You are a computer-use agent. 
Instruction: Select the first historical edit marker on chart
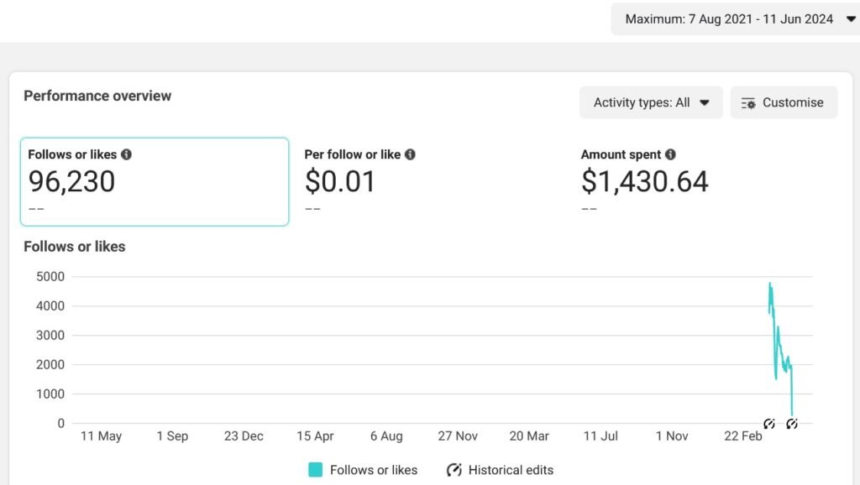click(768, 424)
